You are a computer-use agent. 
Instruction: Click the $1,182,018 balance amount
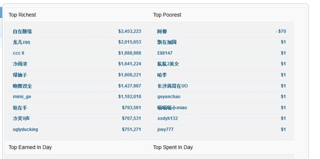[130, 97]
